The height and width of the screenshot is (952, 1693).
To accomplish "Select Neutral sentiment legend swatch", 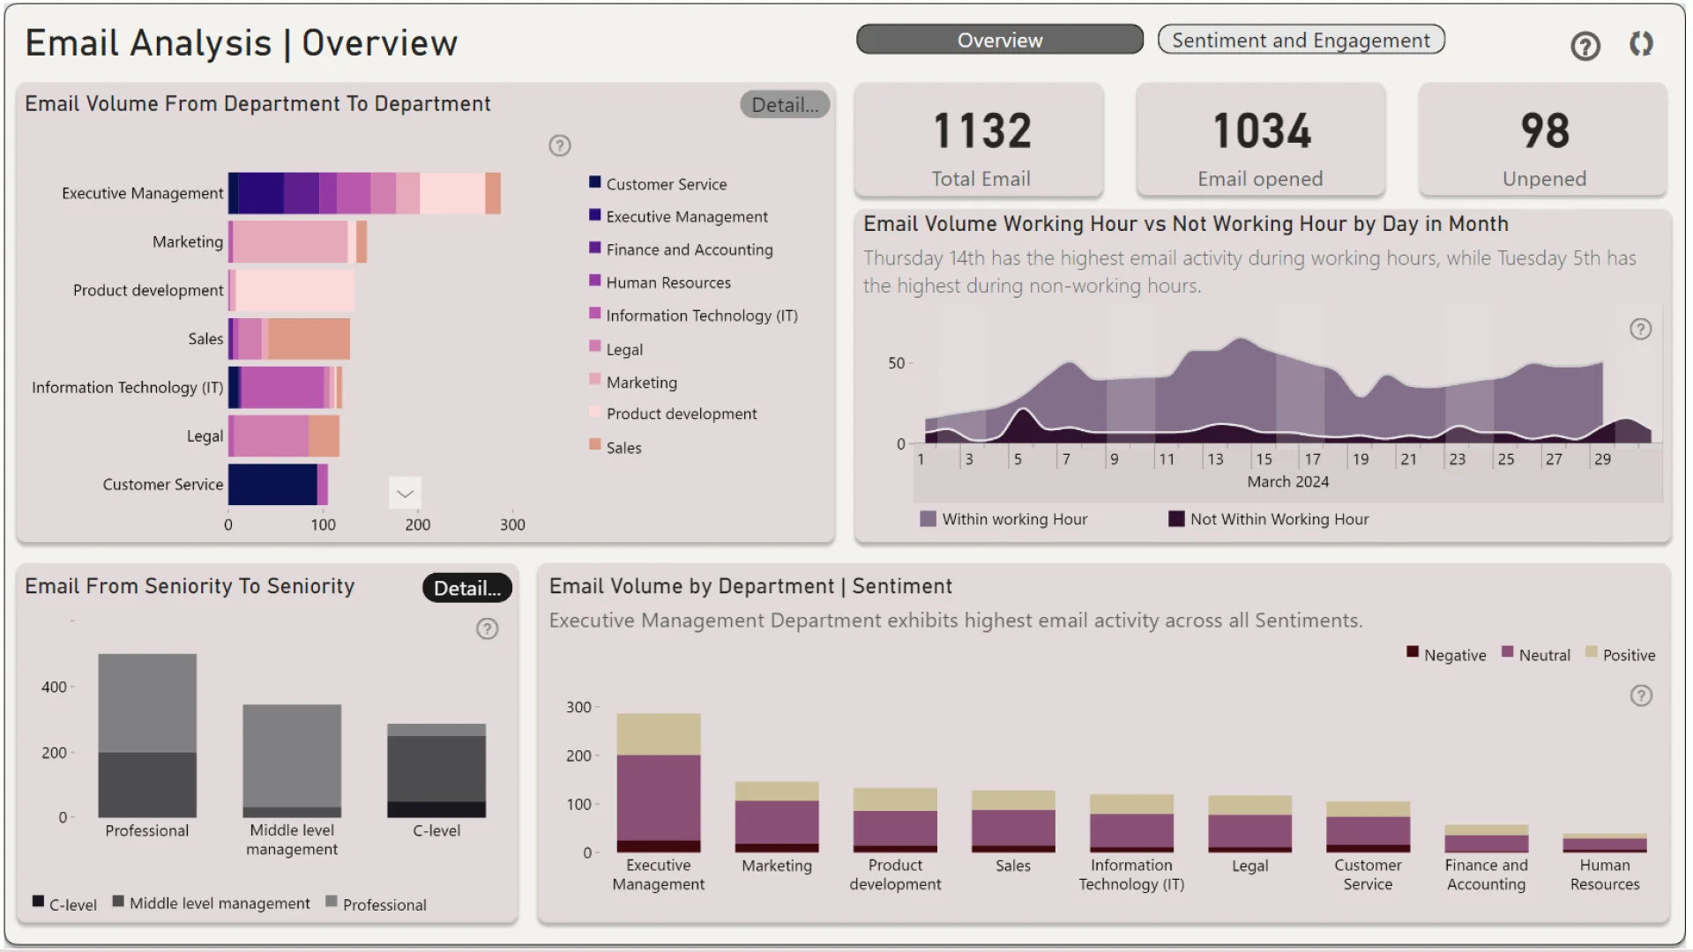I will 1508,652.
